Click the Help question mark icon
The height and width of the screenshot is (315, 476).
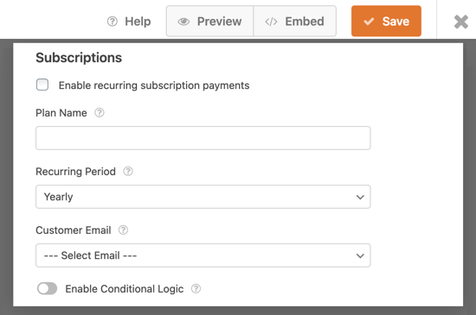[112, 22]
